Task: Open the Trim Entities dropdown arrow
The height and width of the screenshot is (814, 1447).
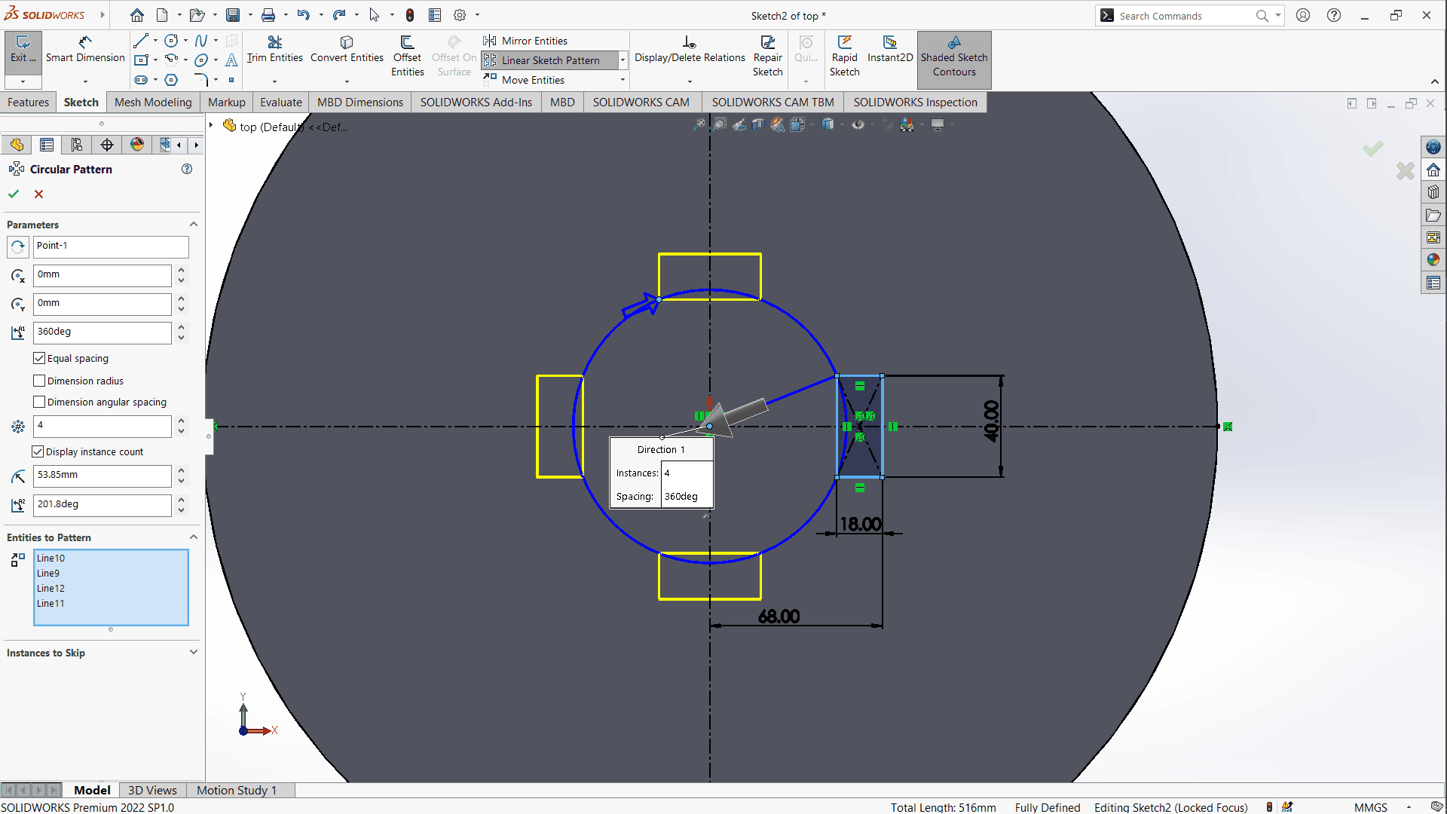Action: (274, 81)
